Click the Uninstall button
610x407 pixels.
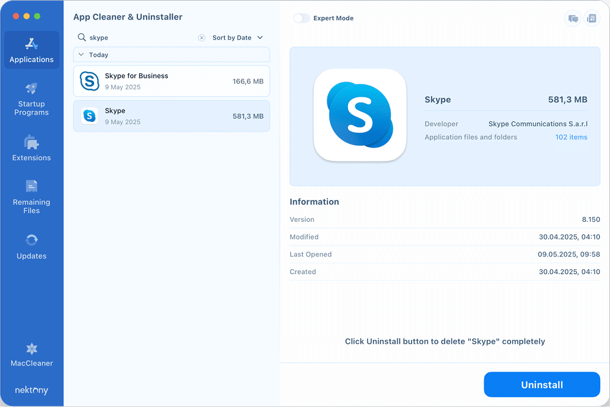tap(542, 384)
